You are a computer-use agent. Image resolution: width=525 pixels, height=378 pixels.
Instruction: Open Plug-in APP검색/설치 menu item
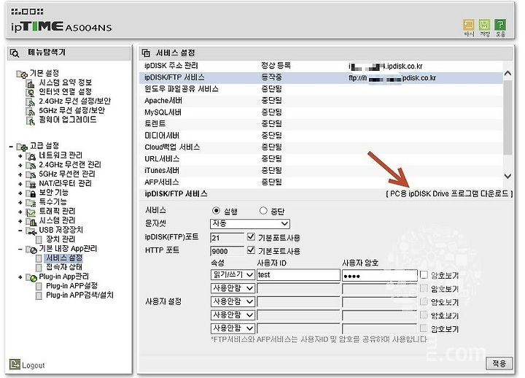(79, 296)
